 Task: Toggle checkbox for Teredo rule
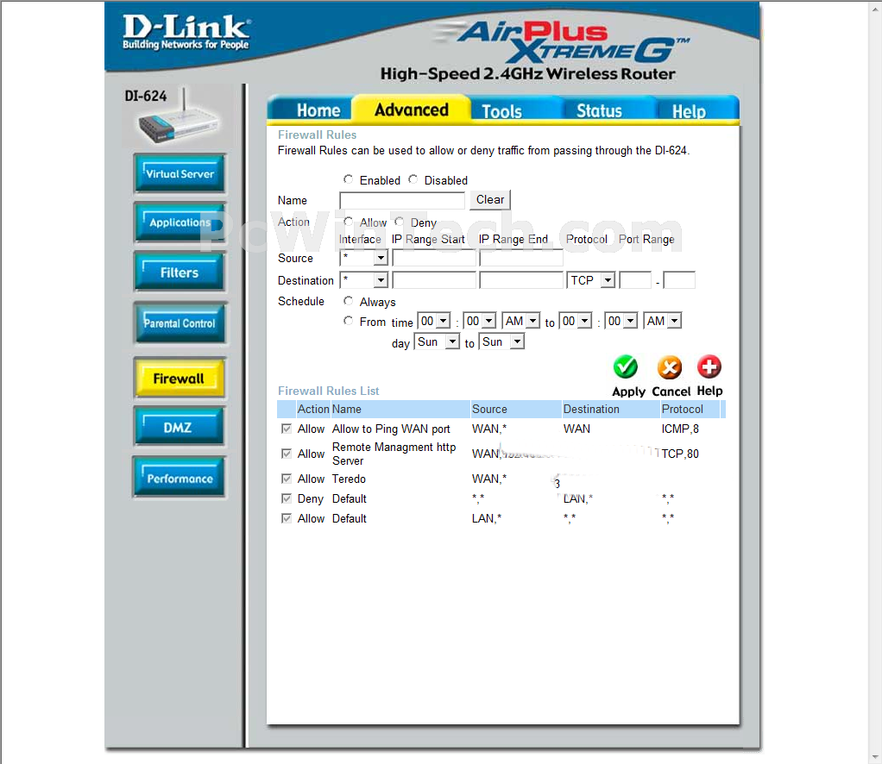coord(287,479)
